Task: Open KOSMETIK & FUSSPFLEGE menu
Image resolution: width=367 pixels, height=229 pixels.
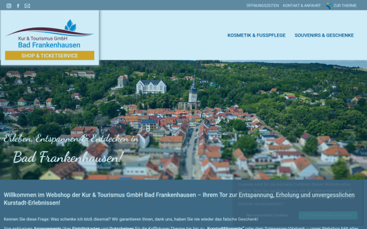Action: coord(256,35)
